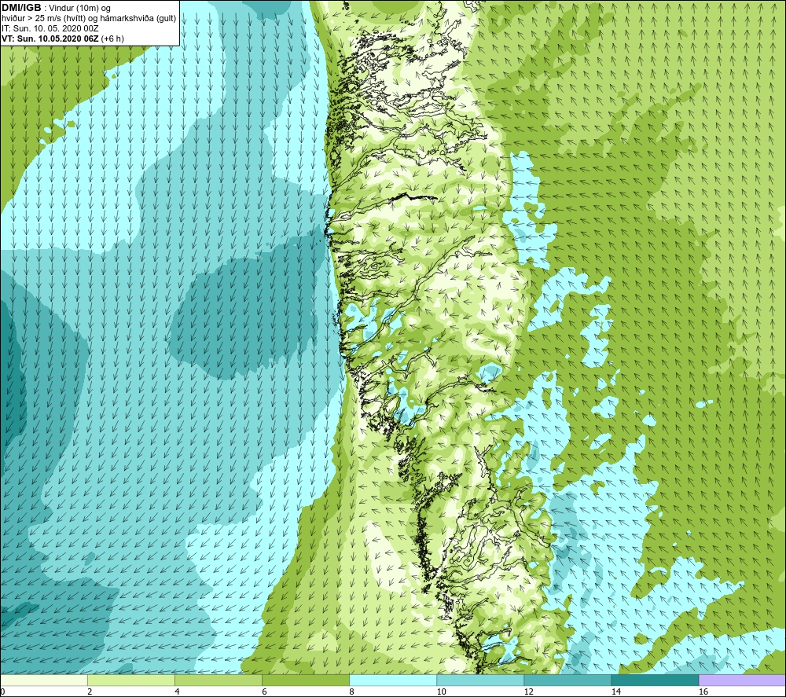Click the 'VT: Sun. 10.05.2020 06Z' line

click(x=50, y=39)
